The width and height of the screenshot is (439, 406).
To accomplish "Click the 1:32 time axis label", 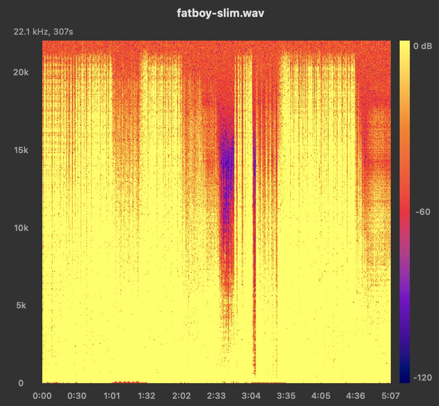I will (146, 396).
